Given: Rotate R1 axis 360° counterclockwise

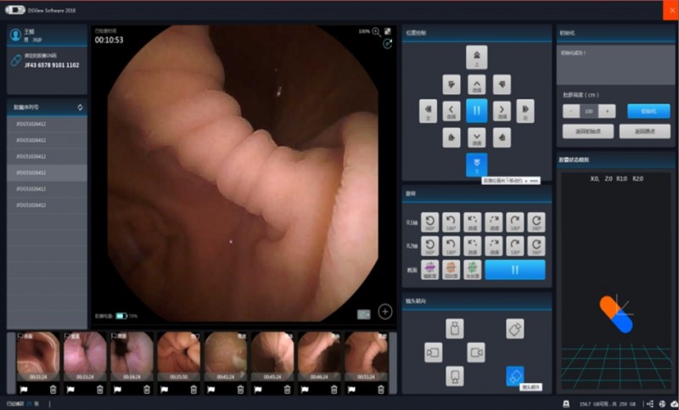Looking at the screenshot, I should [x=431, y=222].
